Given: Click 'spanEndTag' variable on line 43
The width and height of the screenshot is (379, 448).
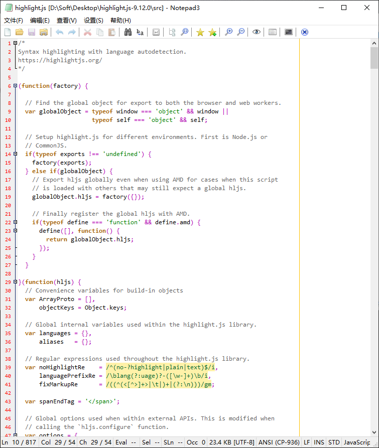Looking at the screenshot, I should point(57,401).
